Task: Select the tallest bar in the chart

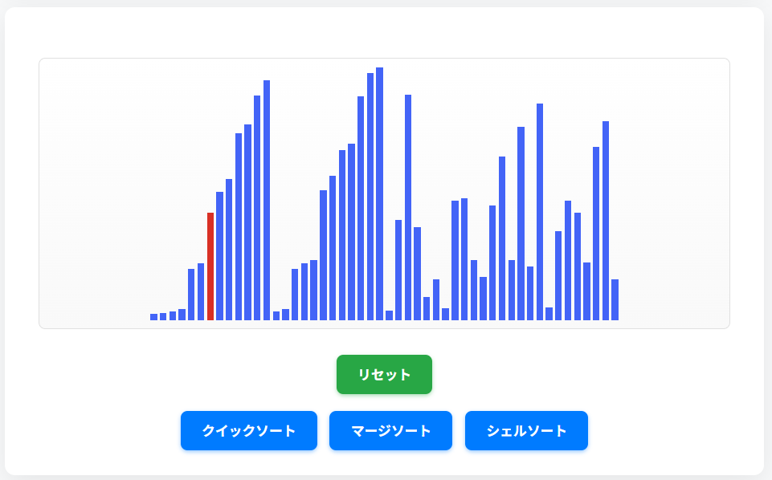Action: [380, 193]
